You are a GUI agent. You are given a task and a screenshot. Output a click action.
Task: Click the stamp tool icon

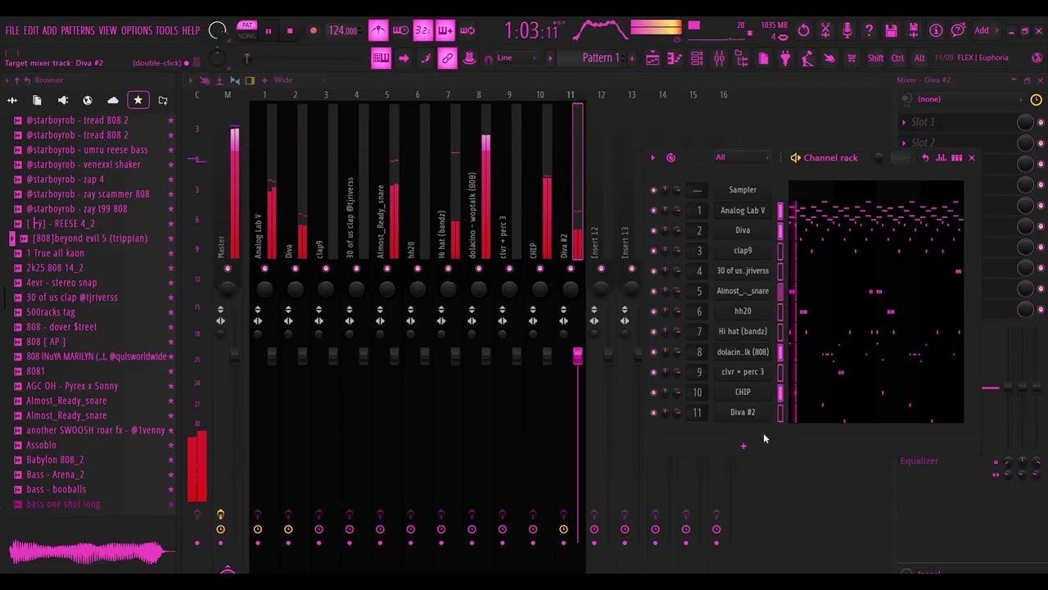[x=469, y=58]
